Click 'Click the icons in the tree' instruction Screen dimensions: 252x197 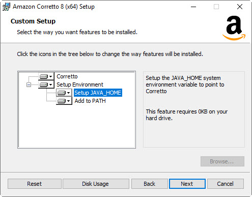coord(110,54)
